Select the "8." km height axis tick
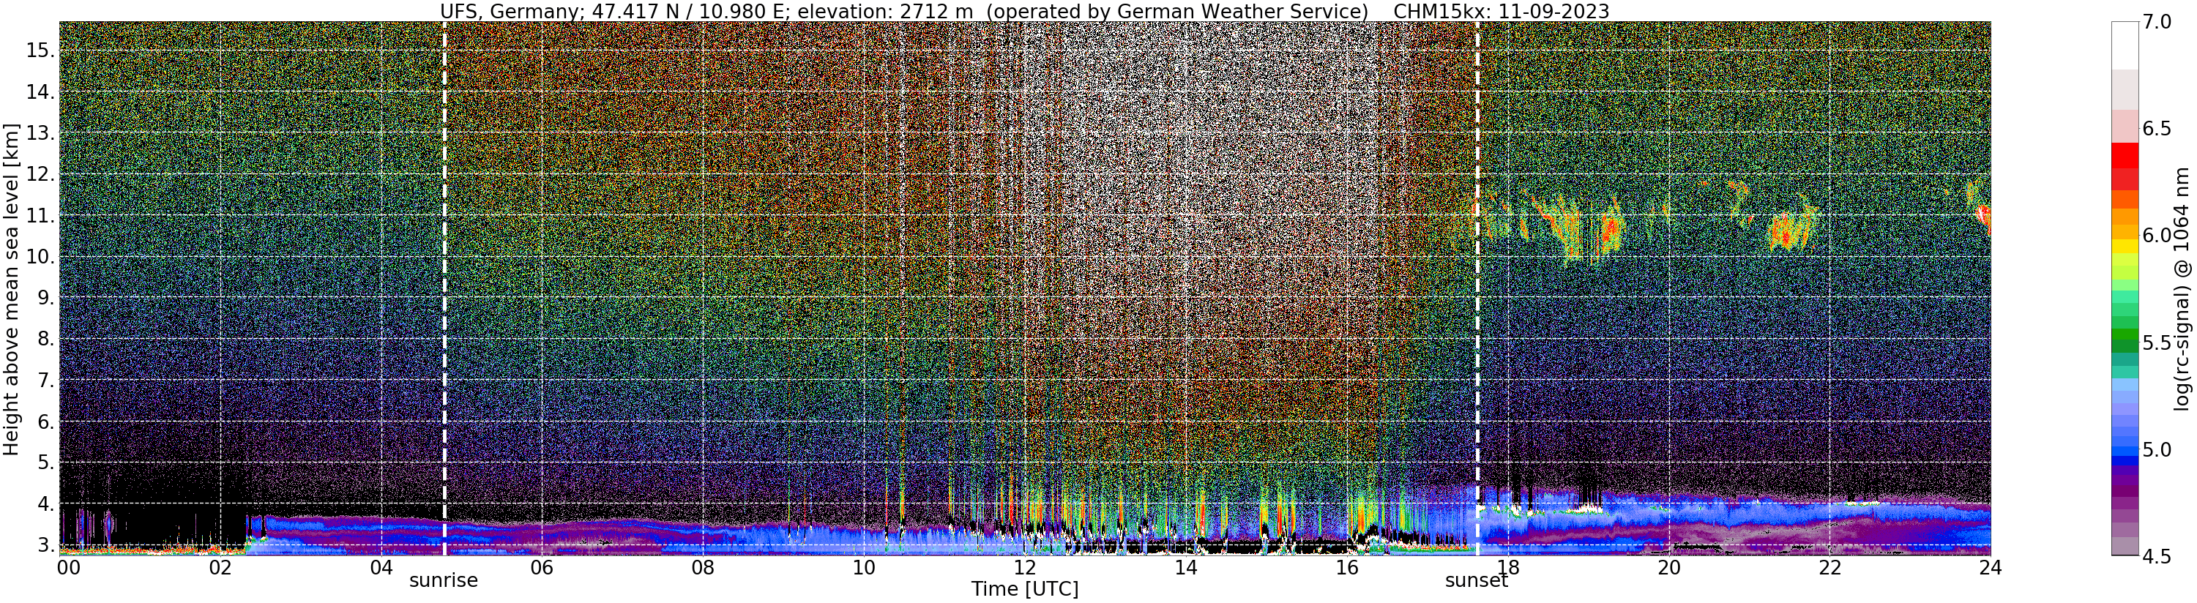 45,339
